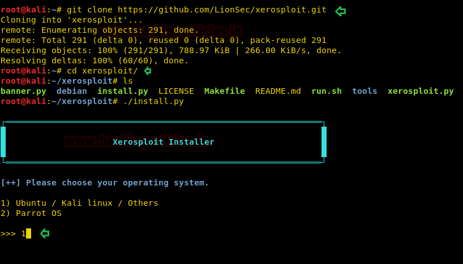Select banner.py in the ls output
463x264 pixels.
(23, 91)
